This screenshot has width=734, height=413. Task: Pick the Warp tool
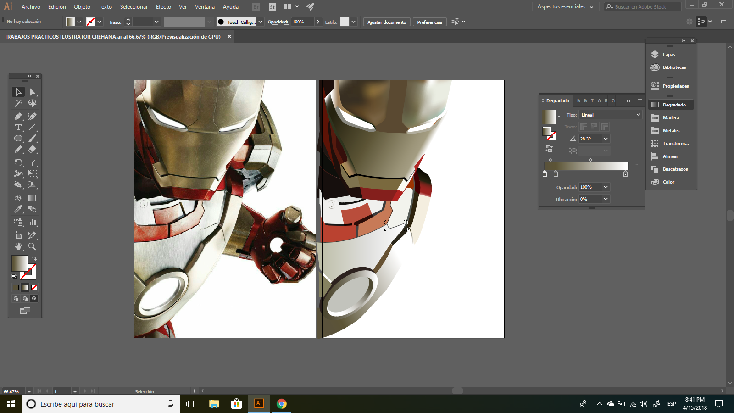(18, 173)
